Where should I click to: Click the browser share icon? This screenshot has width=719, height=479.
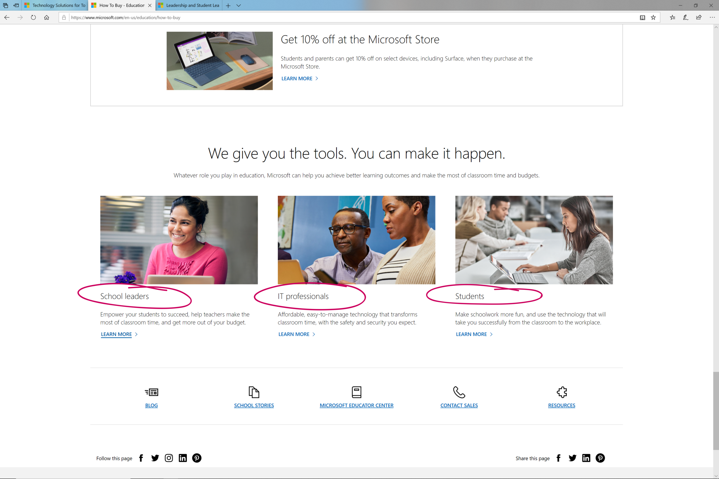click(699, 18)
